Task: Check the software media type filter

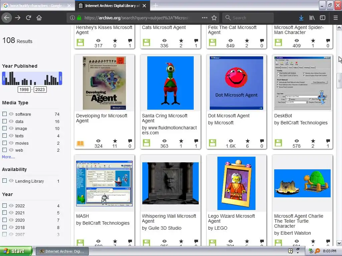Action: coord(4,114)
